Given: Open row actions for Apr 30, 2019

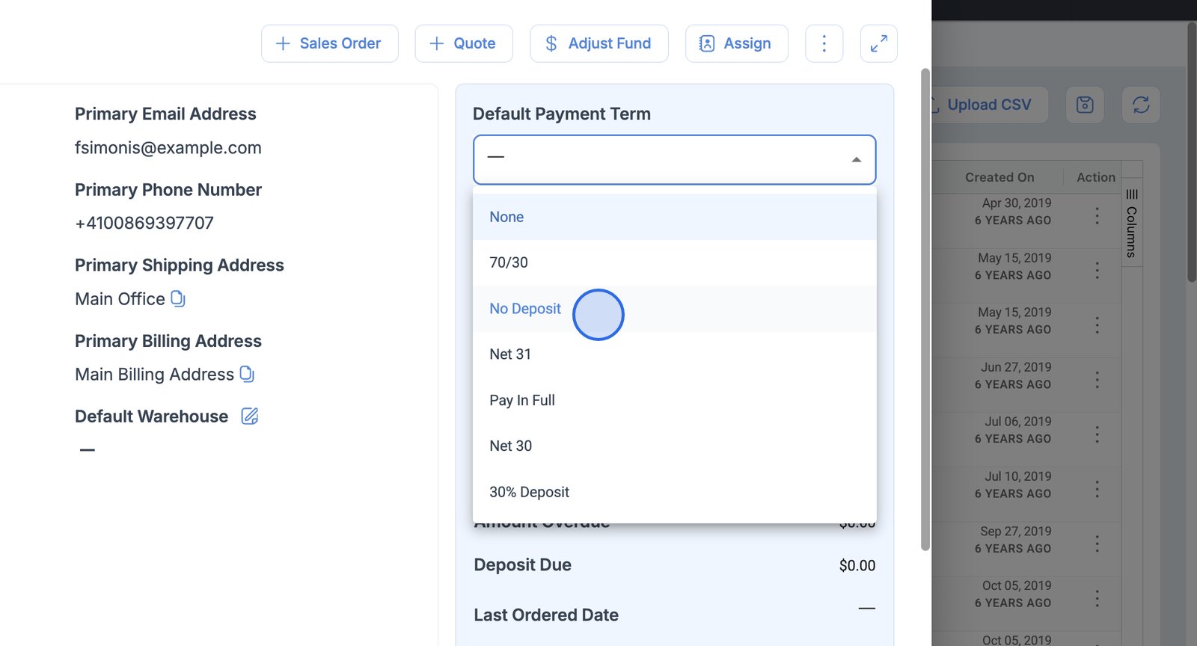Looking at the screenshot, I should 1097,216.
